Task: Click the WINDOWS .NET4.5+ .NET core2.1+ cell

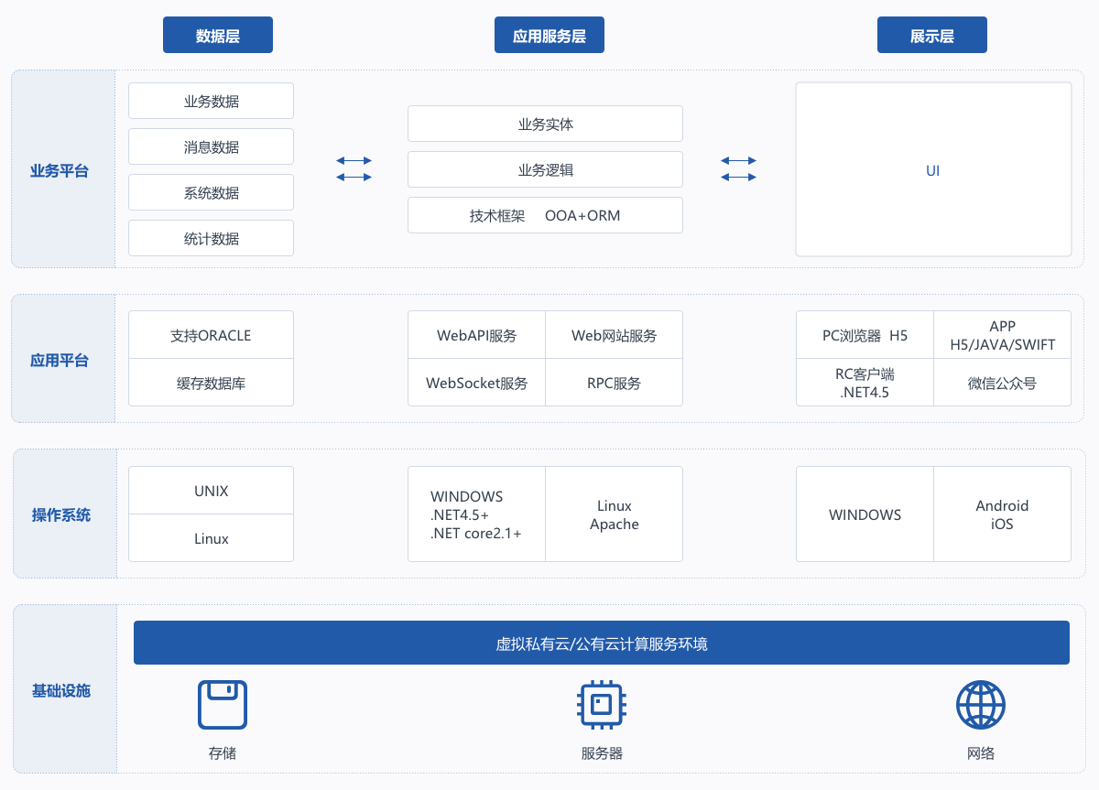Action: (476, 514)
